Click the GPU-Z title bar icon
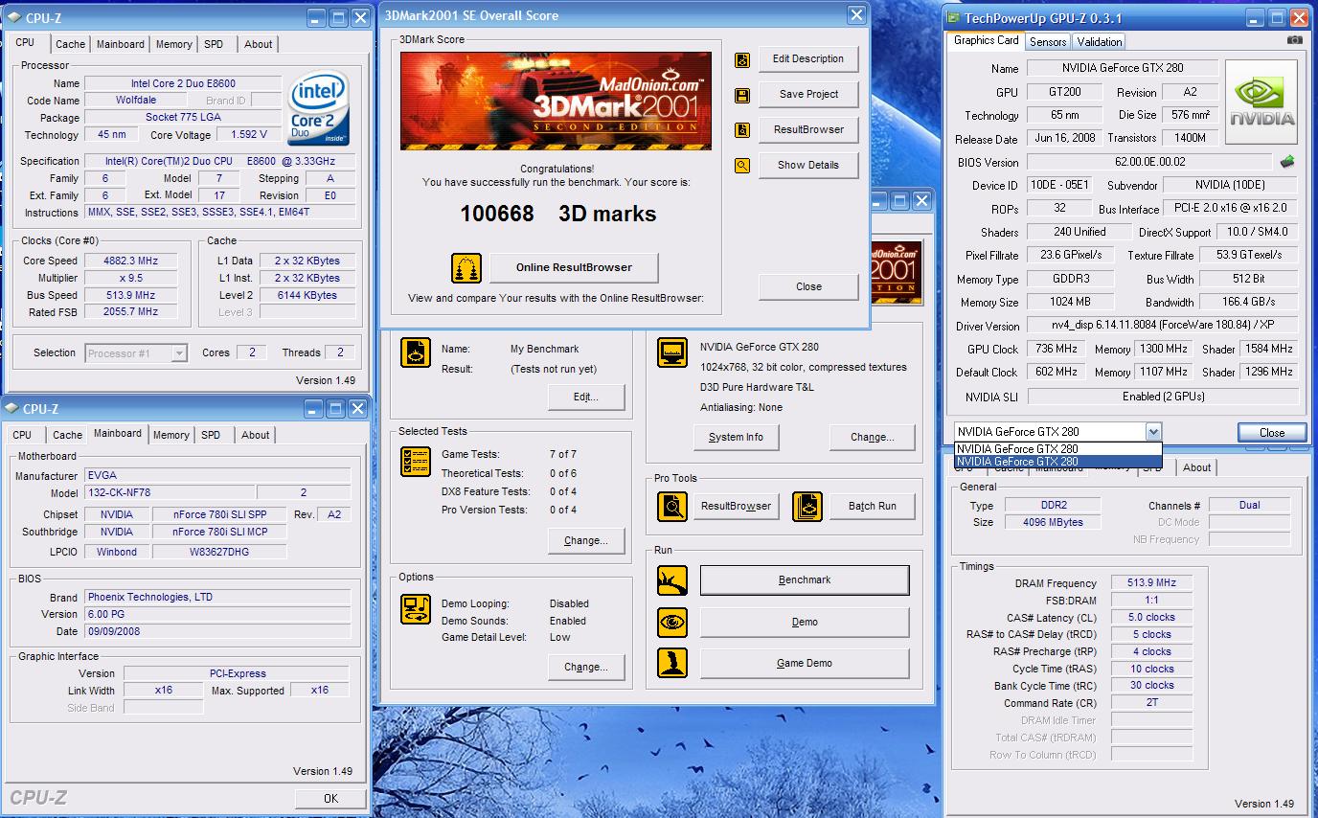The height and width of the screenshot is (818, 1318). (x=953, y=18)
